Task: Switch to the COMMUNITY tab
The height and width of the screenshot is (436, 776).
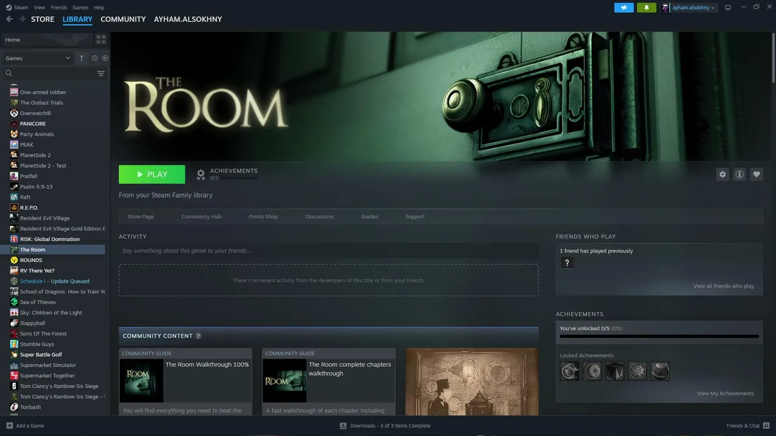Action: coord(123,19)
